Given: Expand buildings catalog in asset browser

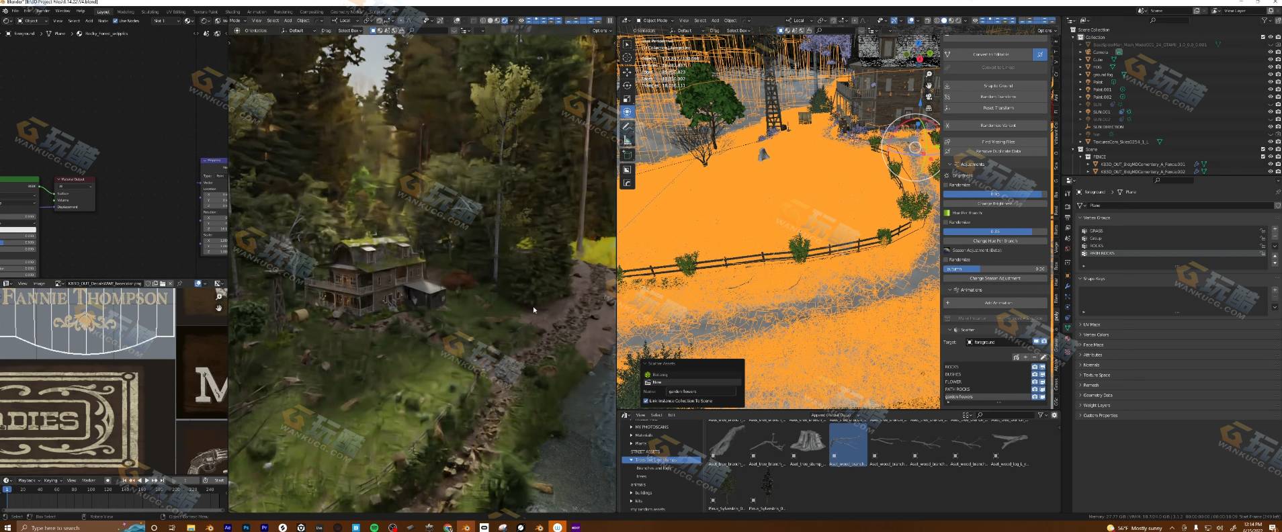Looking at the screenshot, I should (x=630, y=492).
